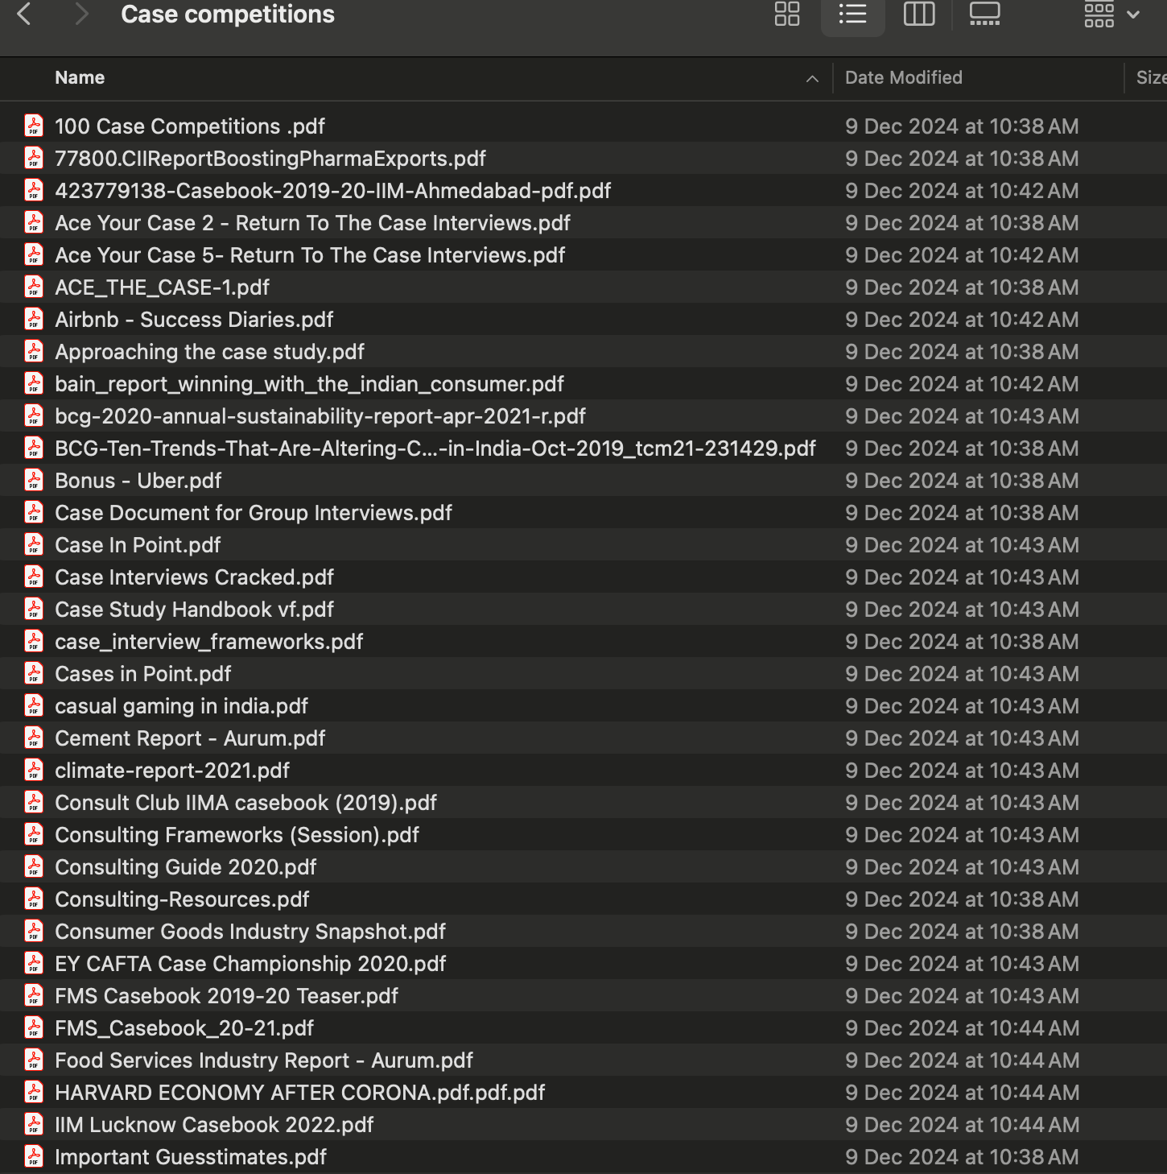The image size is (1167, 1174).
Task: Select Bonus - Uber.pdf file
Action: (x=583, y=481)
